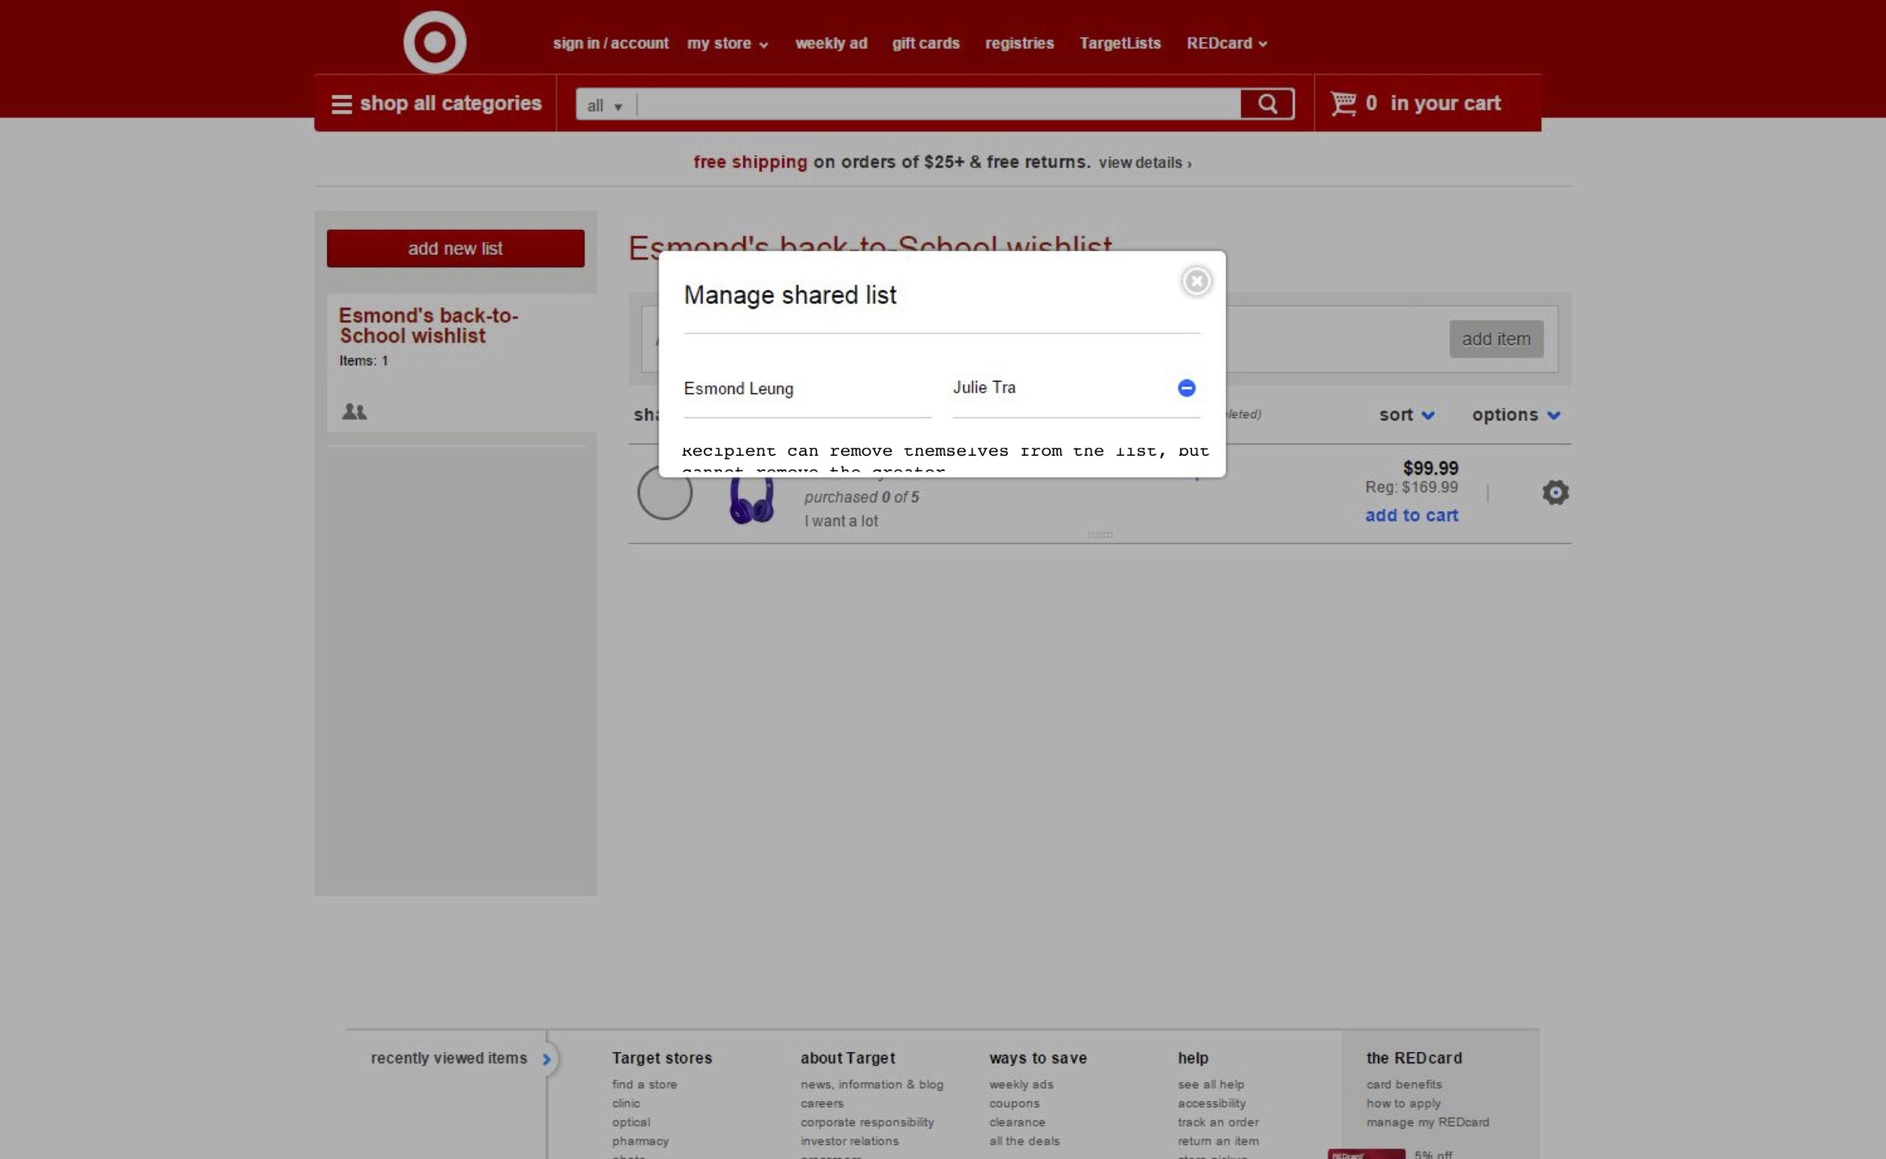The width and height of the screenshot is (1886, 1159).
Task: Open news, information & blog link
Action: pos(871,1084)
